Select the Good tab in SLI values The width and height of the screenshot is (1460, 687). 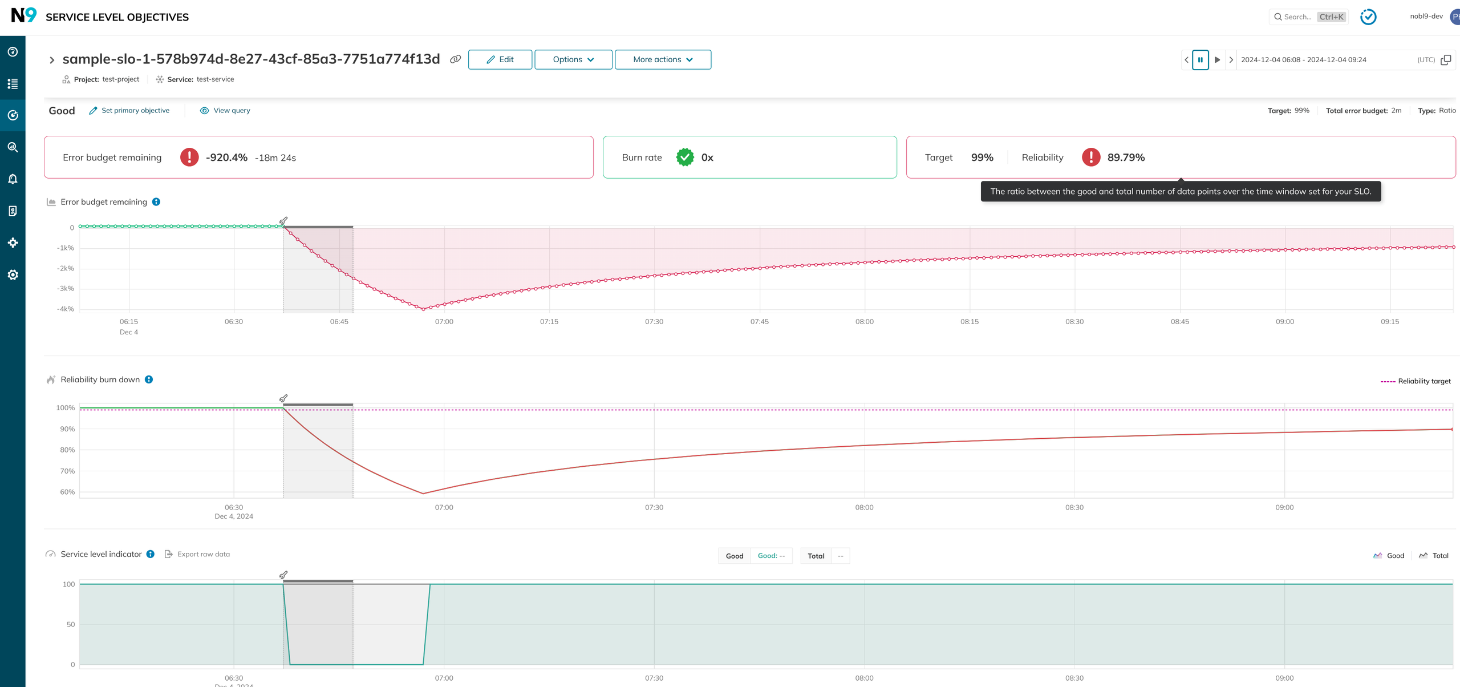[735, 556]
